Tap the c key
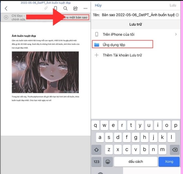This screenshot has height=174, width=183. tap(127, 150)
